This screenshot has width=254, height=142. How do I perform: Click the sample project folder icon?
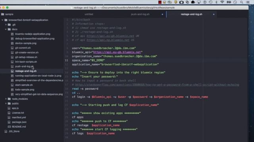pyautogui.click(x=3, y=14)
